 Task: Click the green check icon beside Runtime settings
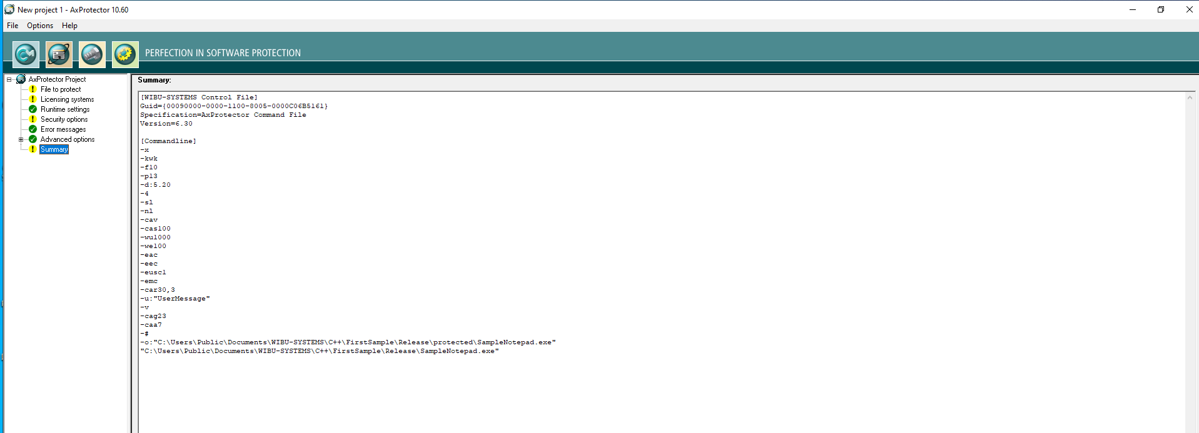pos(33,109)
